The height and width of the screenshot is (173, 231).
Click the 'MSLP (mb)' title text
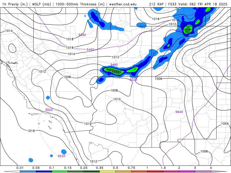(41, 4)
